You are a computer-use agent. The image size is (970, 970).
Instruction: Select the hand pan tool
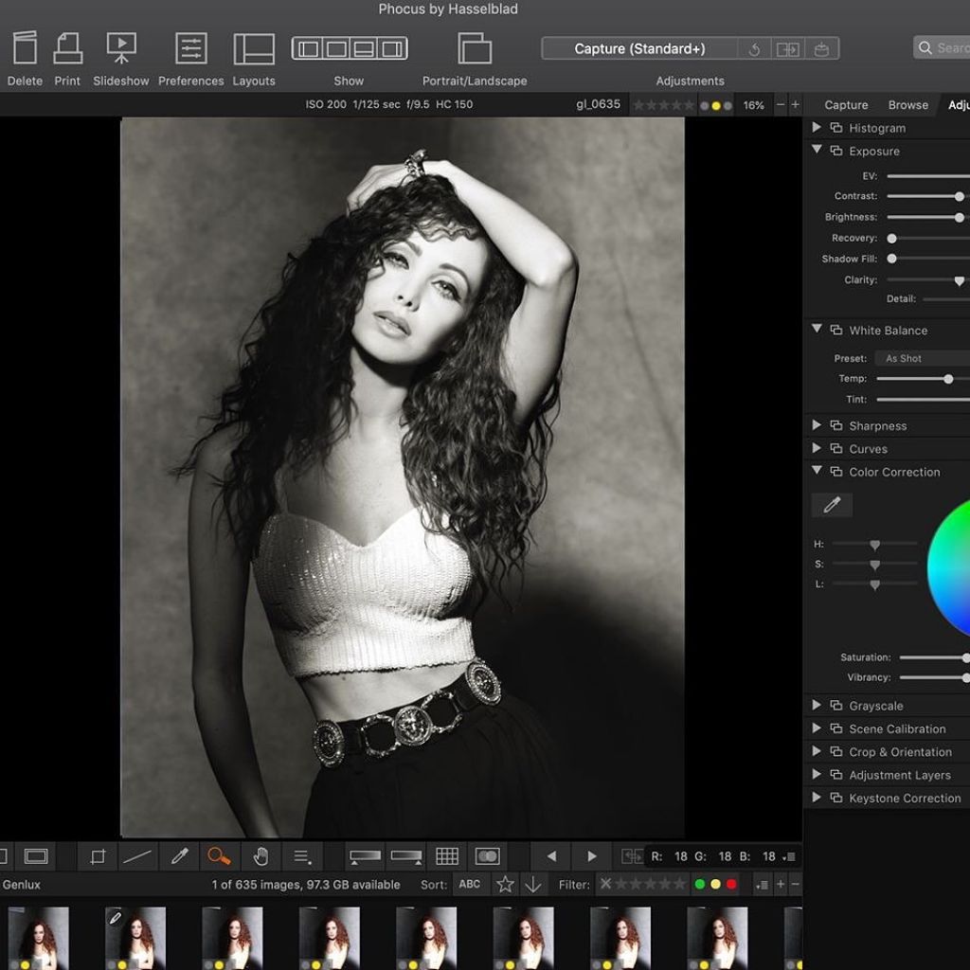[x=260, y=856]
